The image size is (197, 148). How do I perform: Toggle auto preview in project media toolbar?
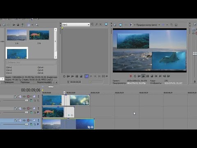pyautogui.click(x=22, y=25)
